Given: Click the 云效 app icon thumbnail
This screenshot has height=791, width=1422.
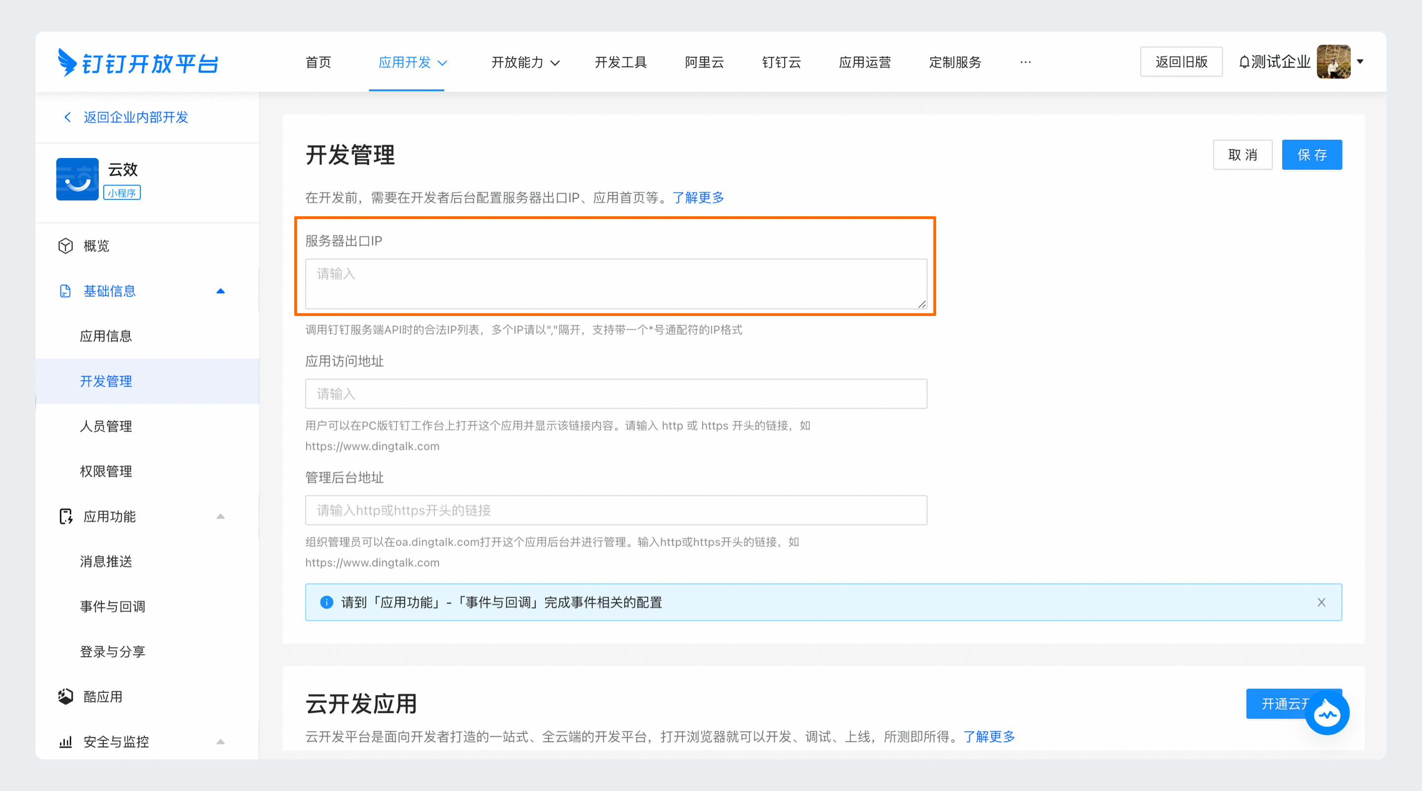Looking at the screenshot, I should tap(78, 179).
